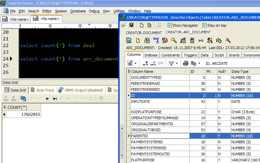Select the KODPLATPURPOSE column row
This screenshot has width=260, height=163.
coord(146,112)
